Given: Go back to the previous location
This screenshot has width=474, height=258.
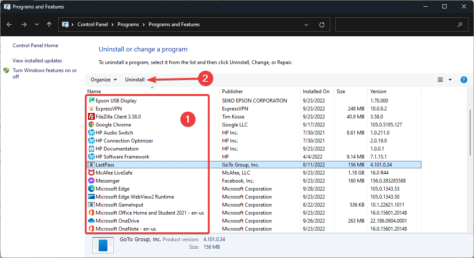Looking at the screenshot, I should (x=9, y=24).
